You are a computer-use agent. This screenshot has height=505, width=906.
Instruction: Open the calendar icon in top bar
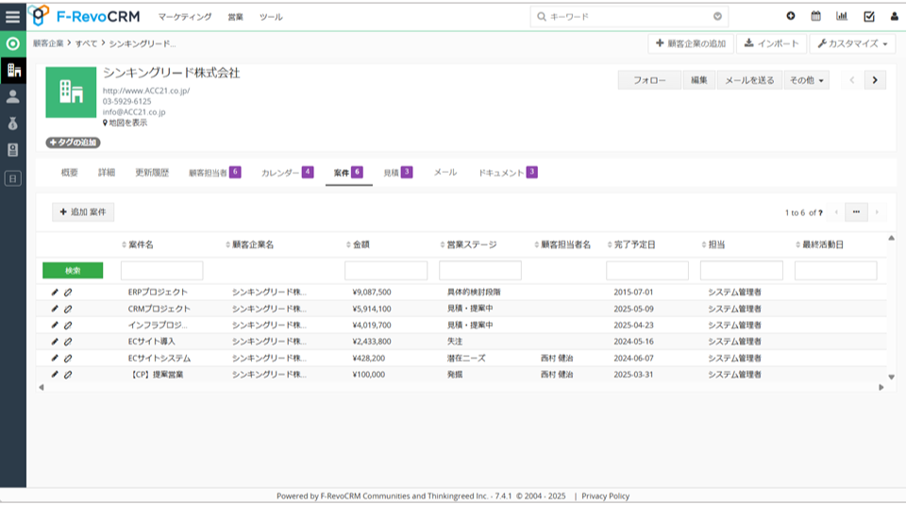815,16
